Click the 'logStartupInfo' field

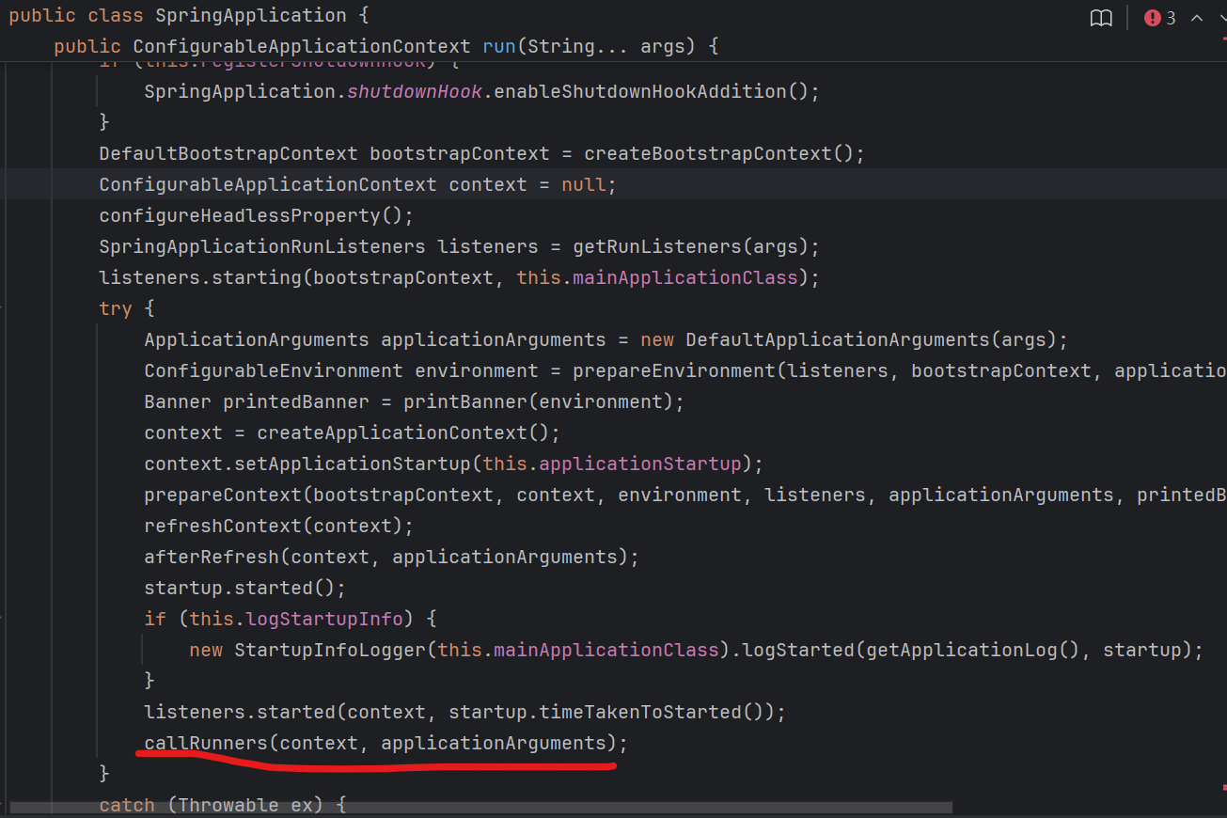pyautogui.click(x=324, y=619)
